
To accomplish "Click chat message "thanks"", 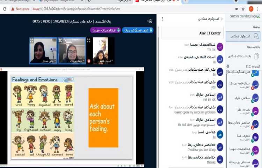I will pos(211,162).
